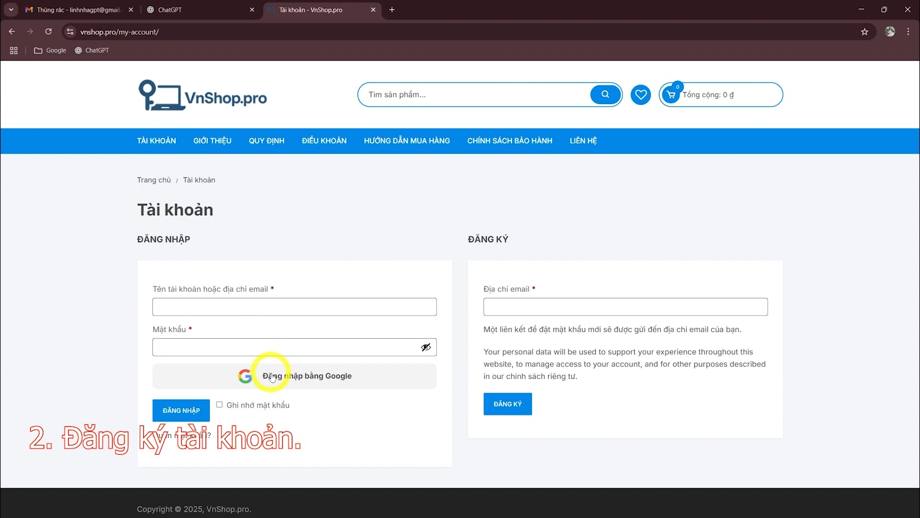920x518 pixels.
Task: Click the Trang chủ breadcrumb link
Action: (154, 180)
